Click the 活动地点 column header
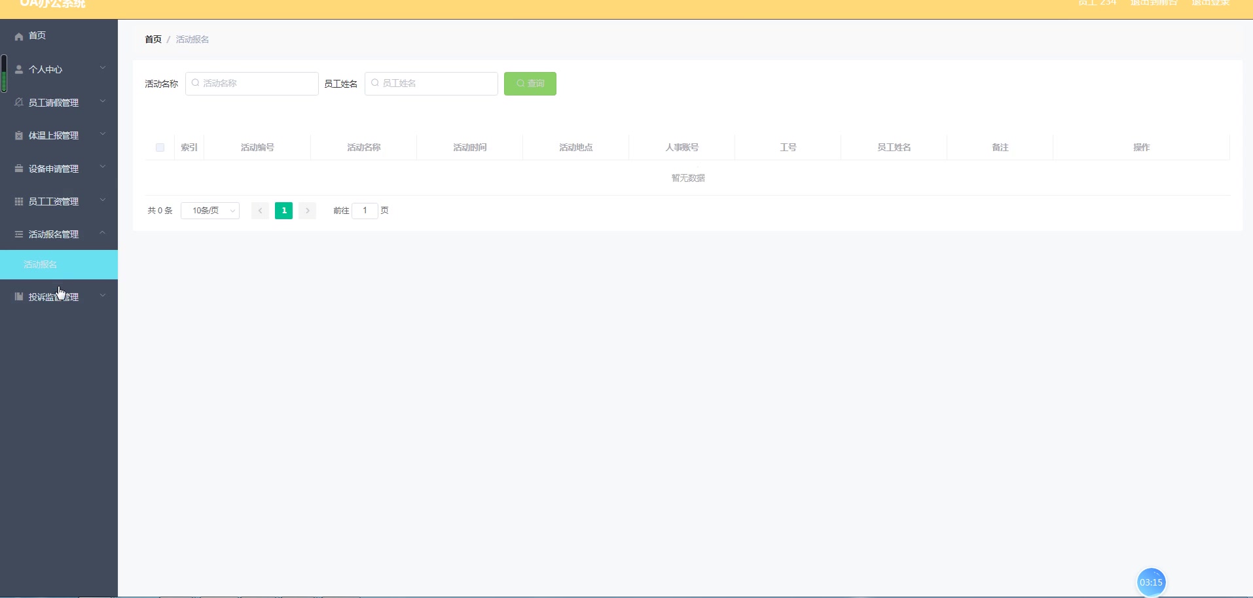Screen dimensions: 1253x598 576,148
